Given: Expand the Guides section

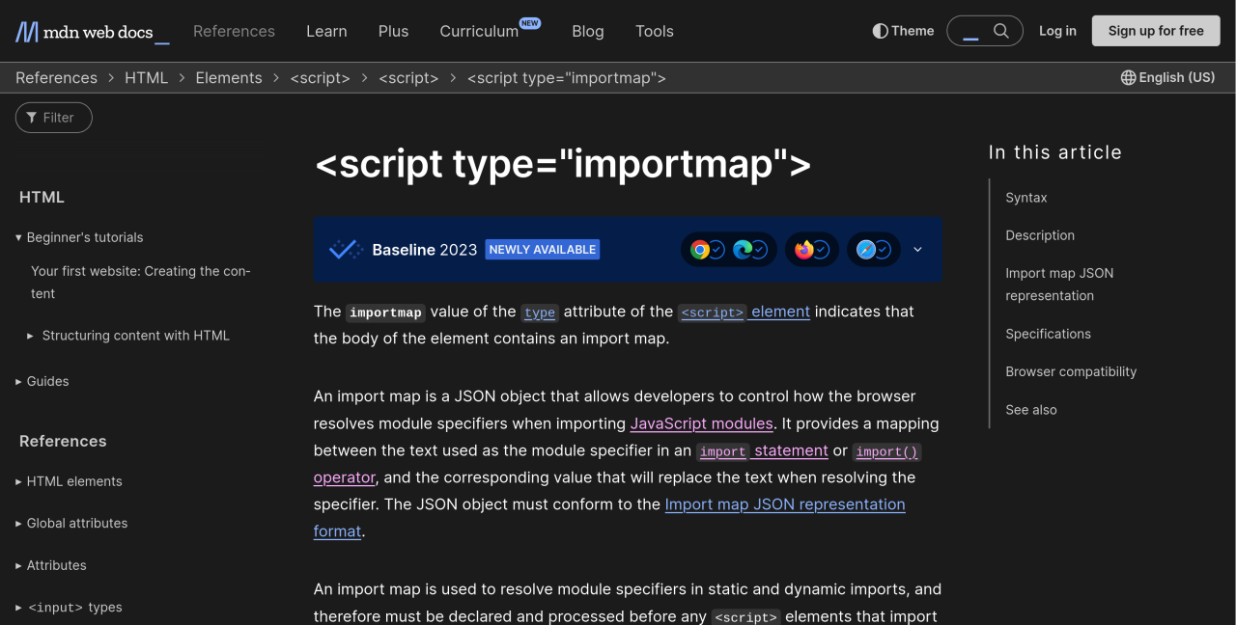Looking at the screenshot, I should 16,381.
